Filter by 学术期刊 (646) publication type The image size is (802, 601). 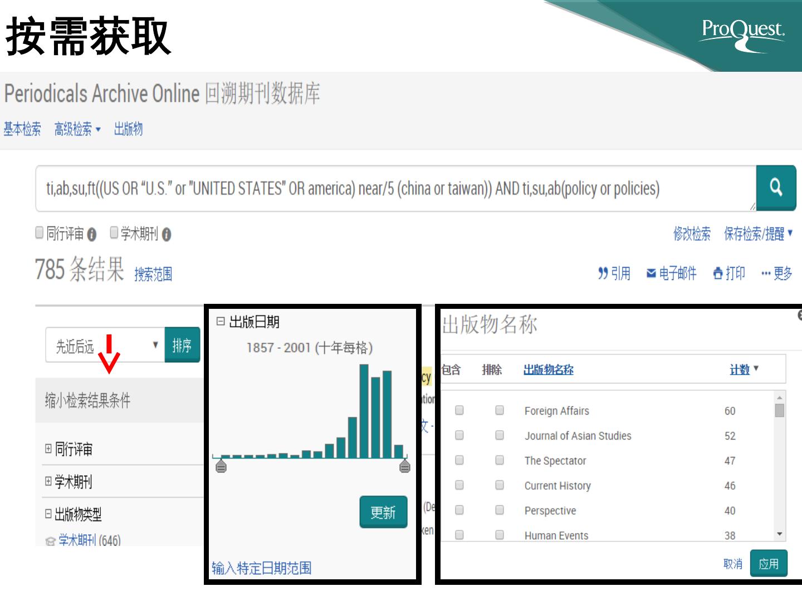coord(90,540)
